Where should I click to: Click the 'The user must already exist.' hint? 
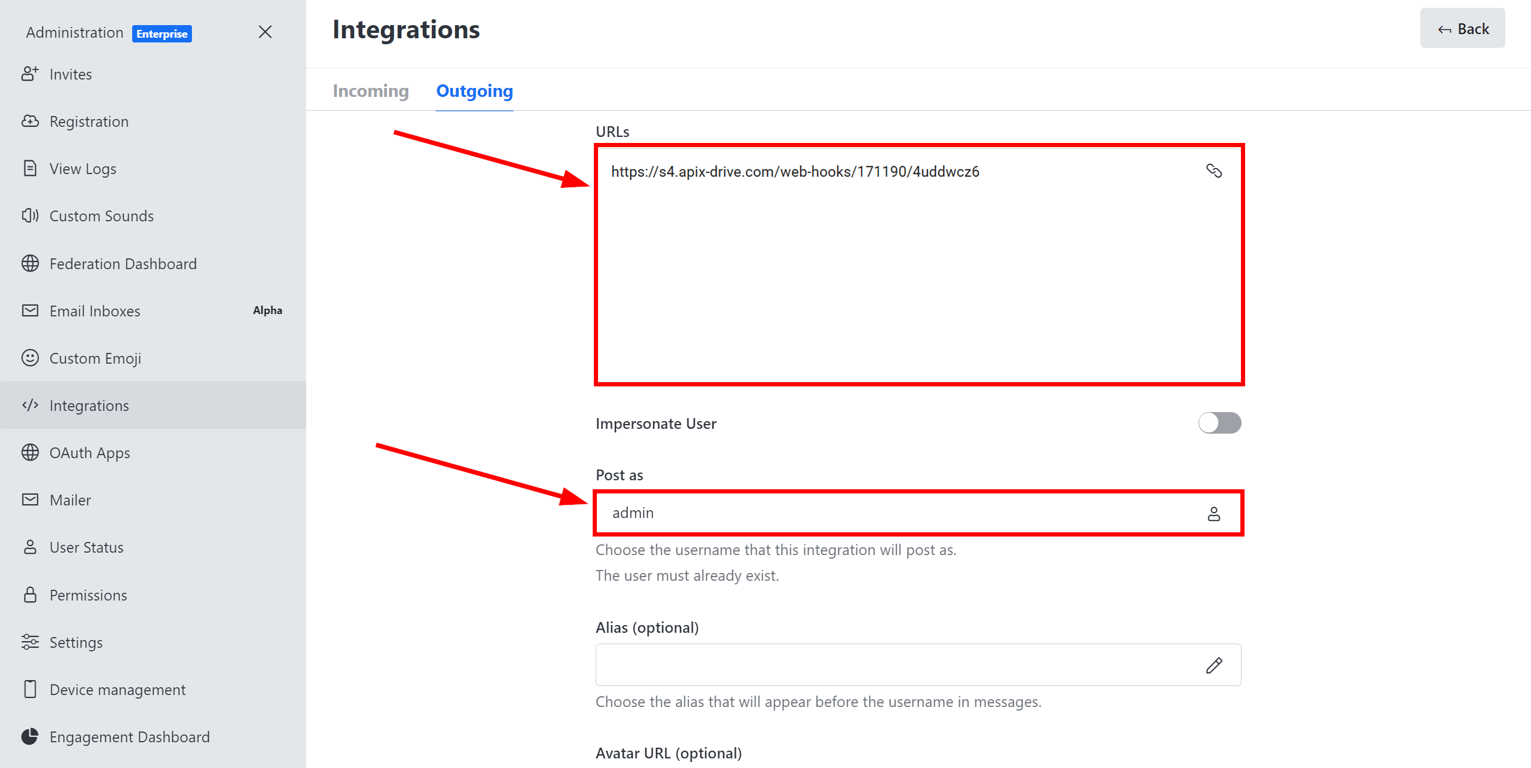click(687, 575)
